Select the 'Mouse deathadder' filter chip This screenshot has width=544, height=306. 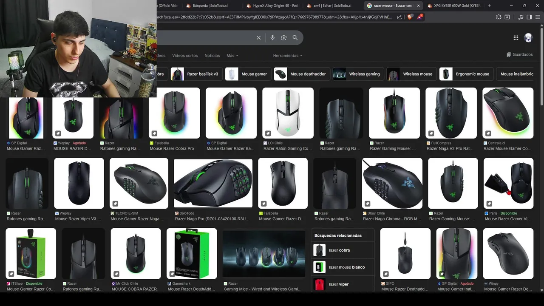302,74
